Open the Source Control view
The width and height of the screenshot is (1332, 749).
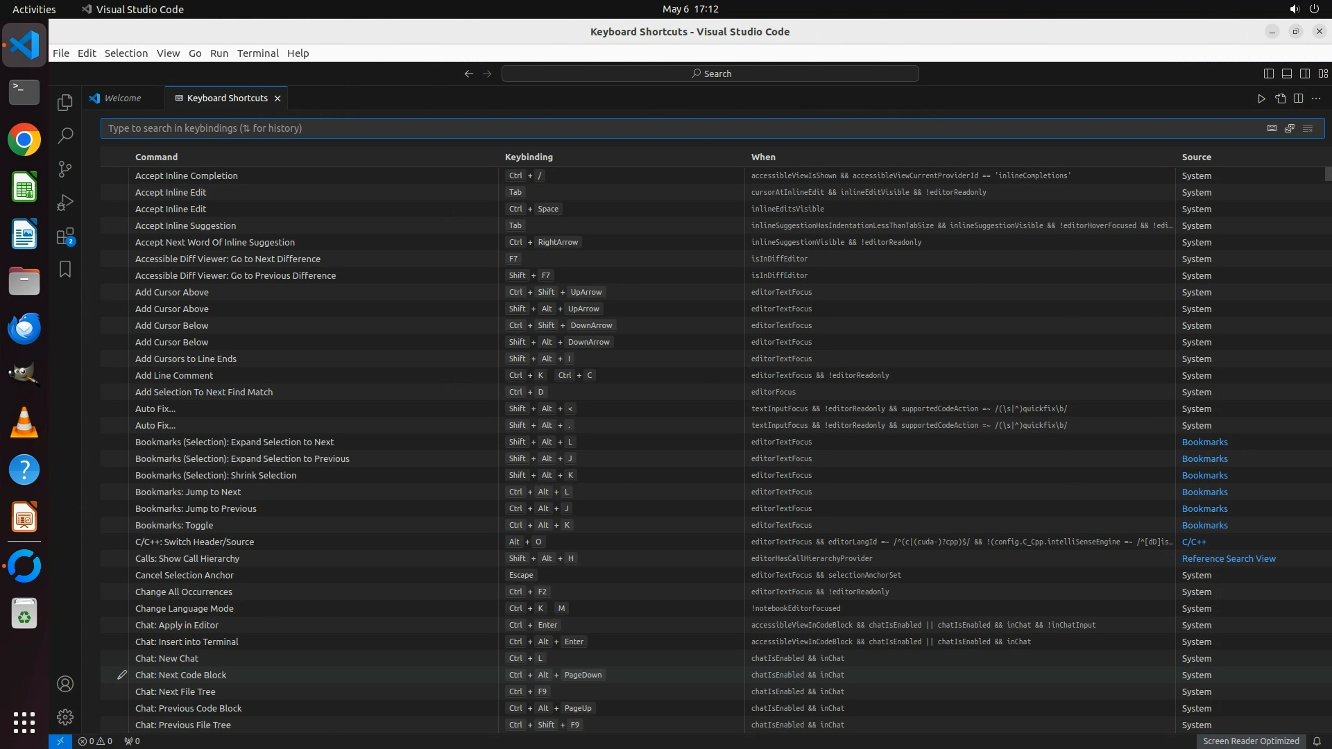pyautogui.click(x=65, y=169)
